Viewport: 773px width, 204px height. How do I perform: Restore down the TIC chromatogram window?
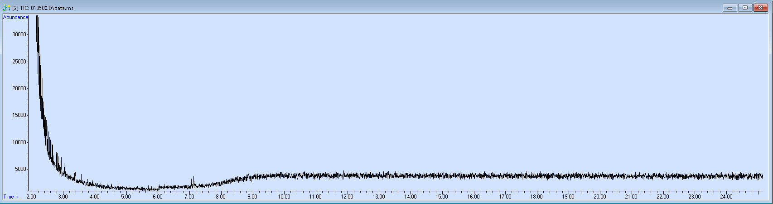coord(745,8)
